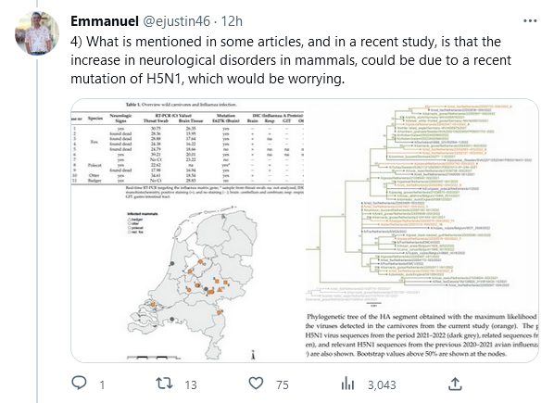Click the reply count 1
The image size is (554, 403).
102,384
